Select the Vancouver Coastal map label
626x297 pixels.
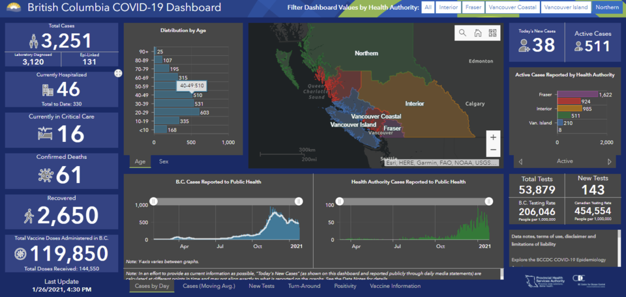(x=376, y=116)
